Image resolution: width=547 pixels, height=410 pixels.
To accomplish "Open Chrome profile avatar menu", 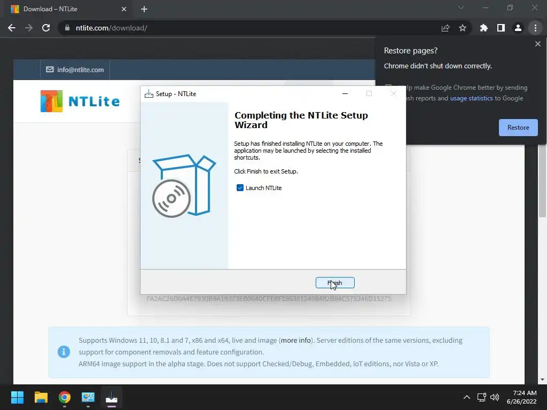I will (518, 28).
